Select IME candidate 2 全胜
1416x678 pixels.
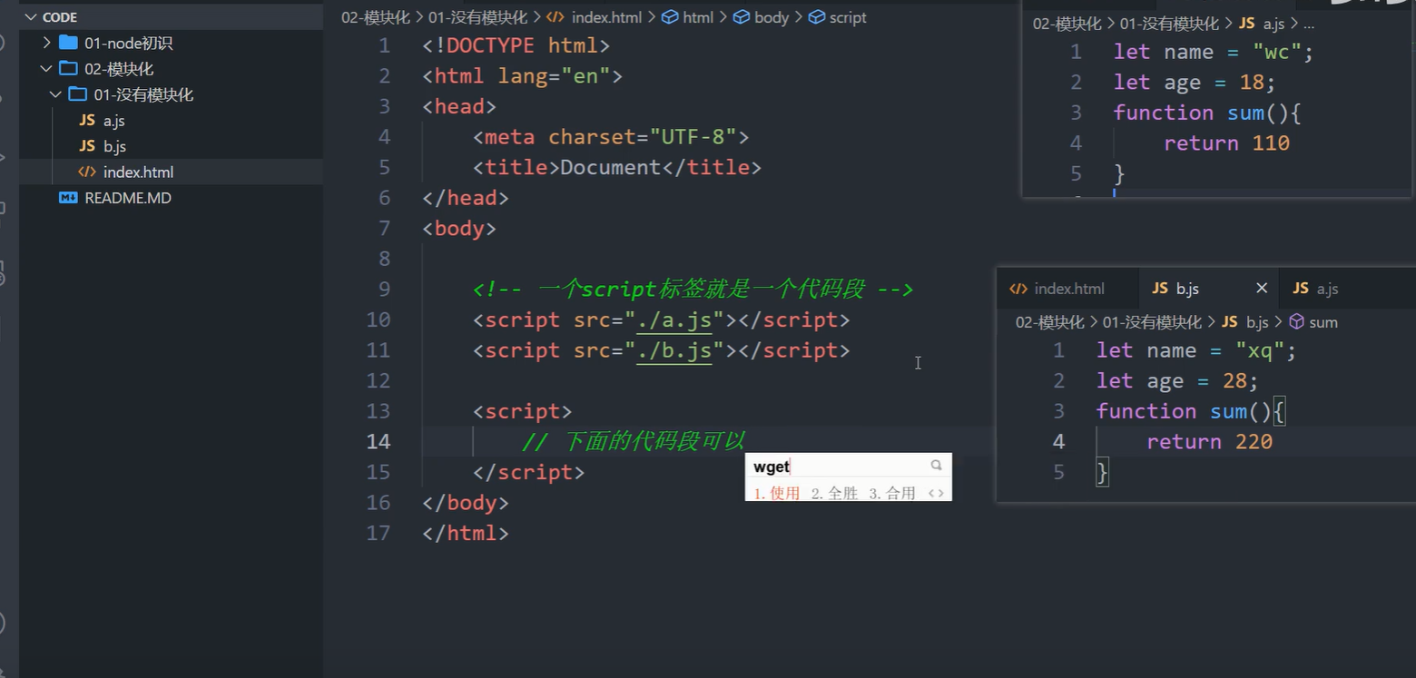[x=834, y=493]
